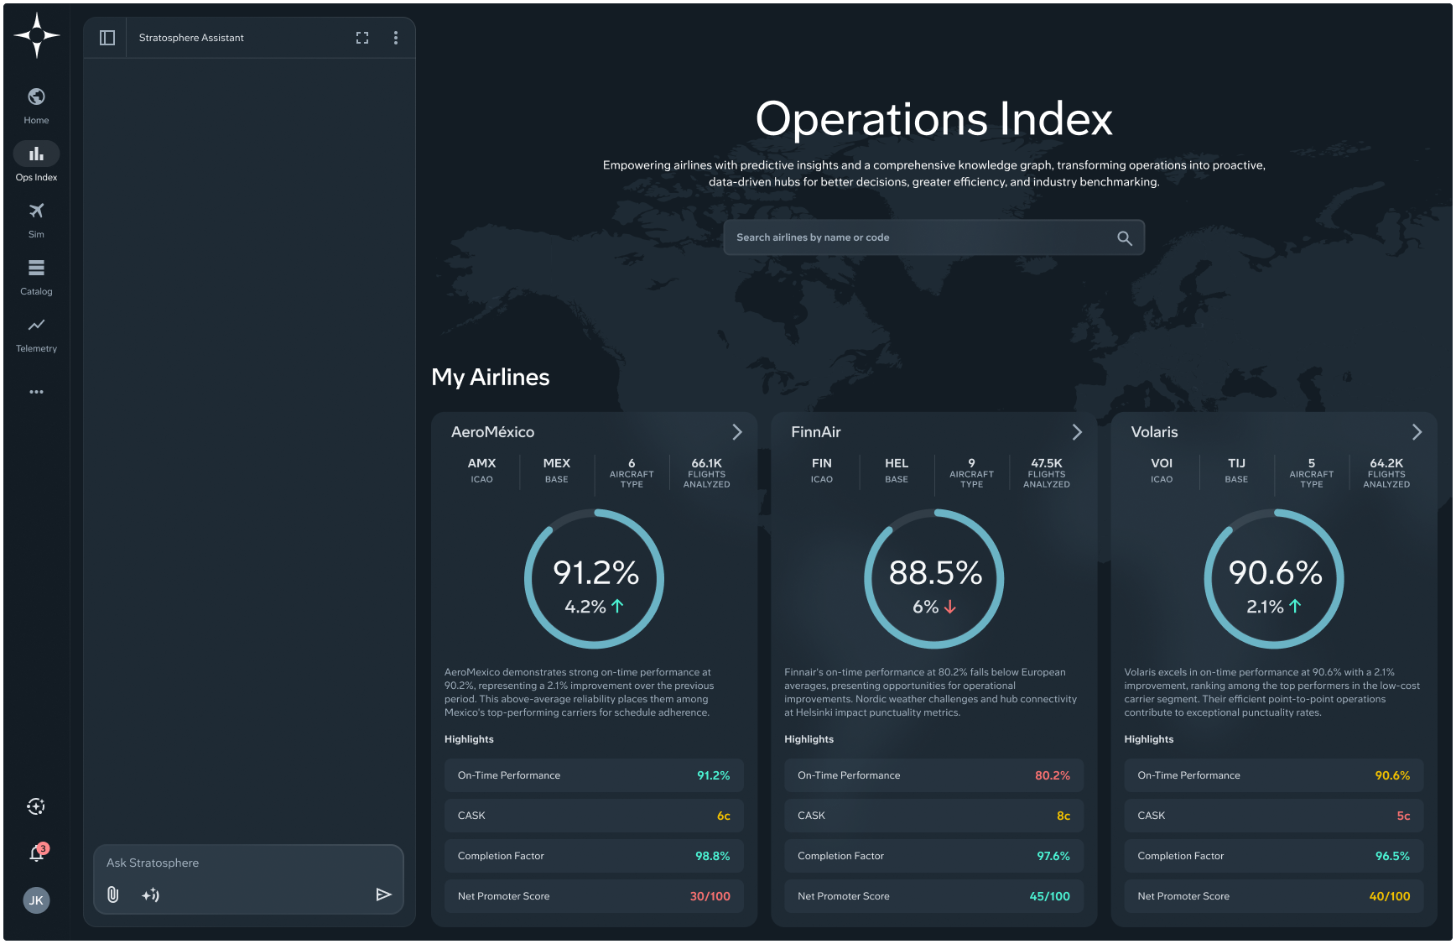The height and width of the screenshot is (944, 1456).
Task: Click the MEX base code
Action: pos(556,470)
